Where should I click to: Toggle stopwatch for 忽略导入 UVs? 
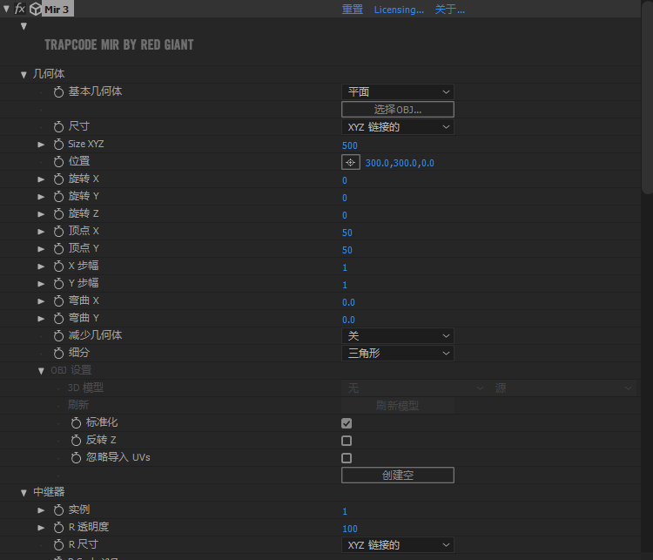[76, 458]
